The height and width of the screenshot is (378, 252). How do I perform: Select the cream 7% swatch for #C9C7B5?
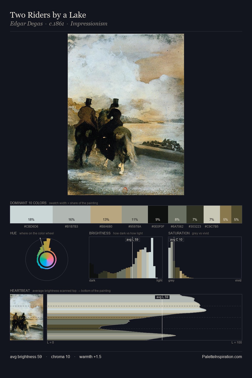click(x=212, y=214)
